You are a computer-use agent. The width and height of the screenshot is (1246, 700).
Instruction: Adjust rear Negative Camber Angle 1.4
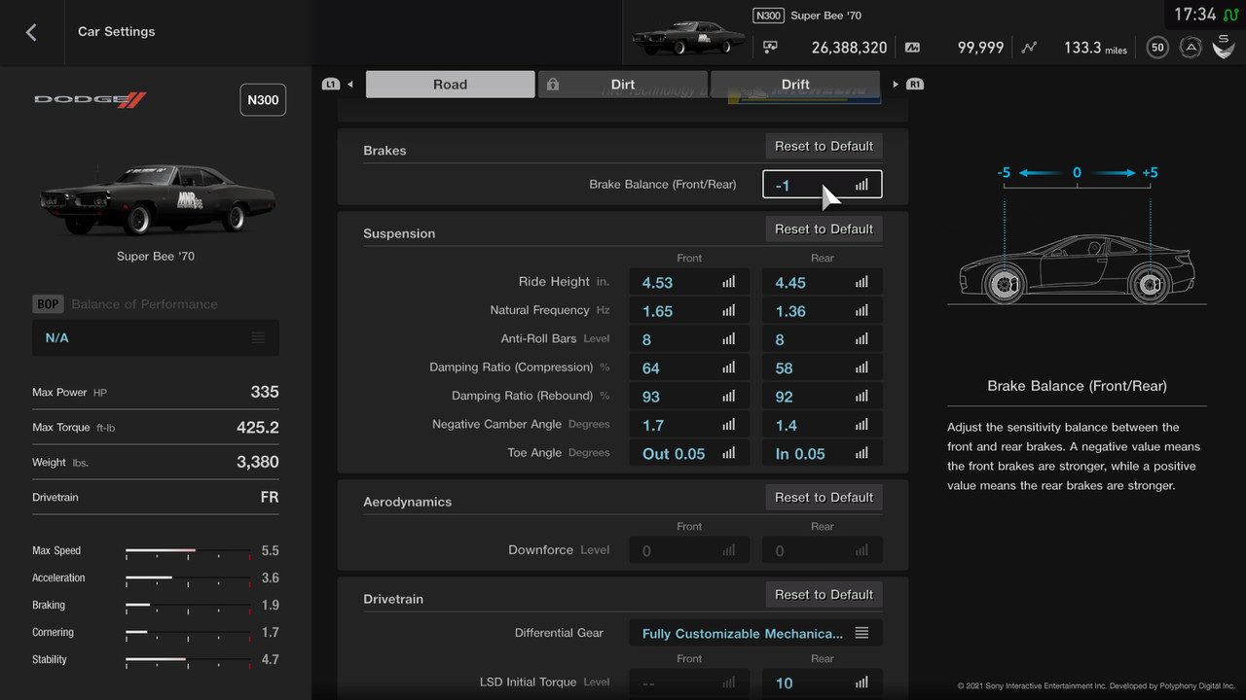tap(823, 425)
